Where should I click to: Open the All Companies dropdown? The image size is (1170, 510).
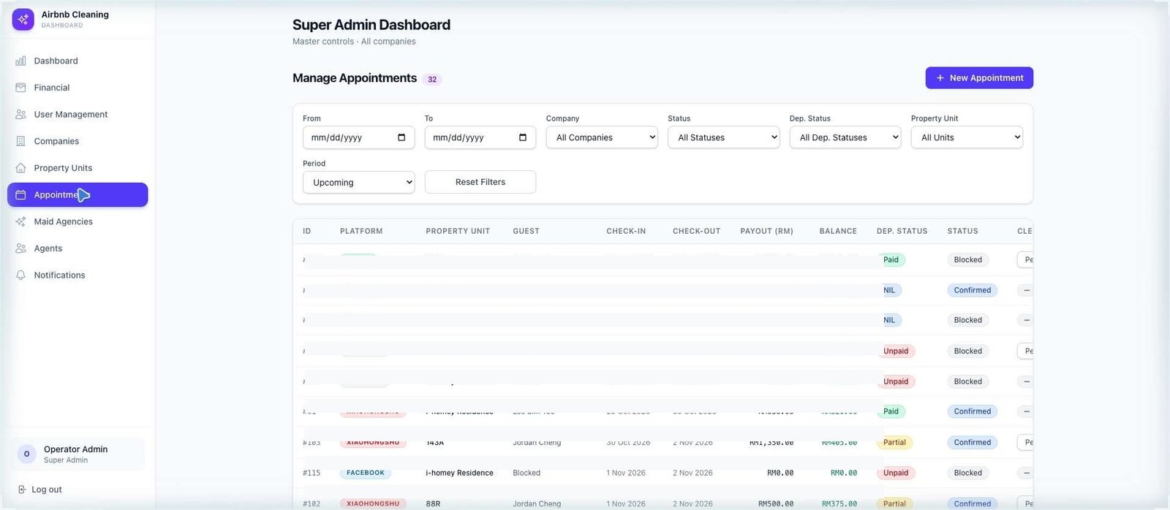(x=602, y=137)
